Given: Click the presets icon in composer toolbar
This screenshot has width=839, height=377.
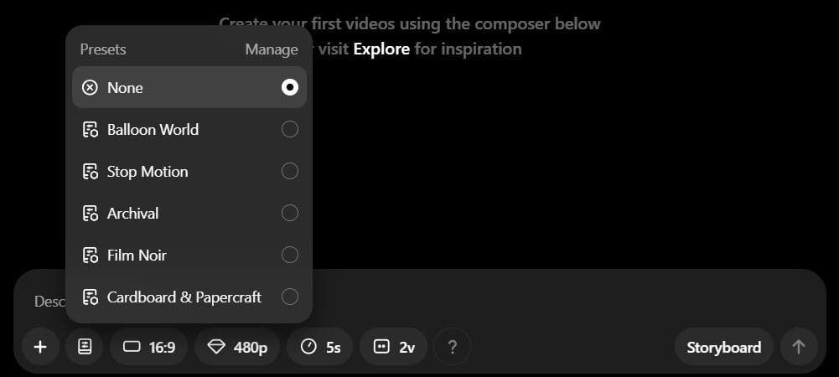Looking at the screenshot, I should coord(85,347).
